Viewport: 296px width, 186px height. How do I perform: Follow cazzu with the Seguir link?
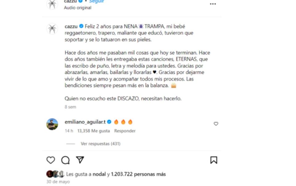(x=97, y=1)
